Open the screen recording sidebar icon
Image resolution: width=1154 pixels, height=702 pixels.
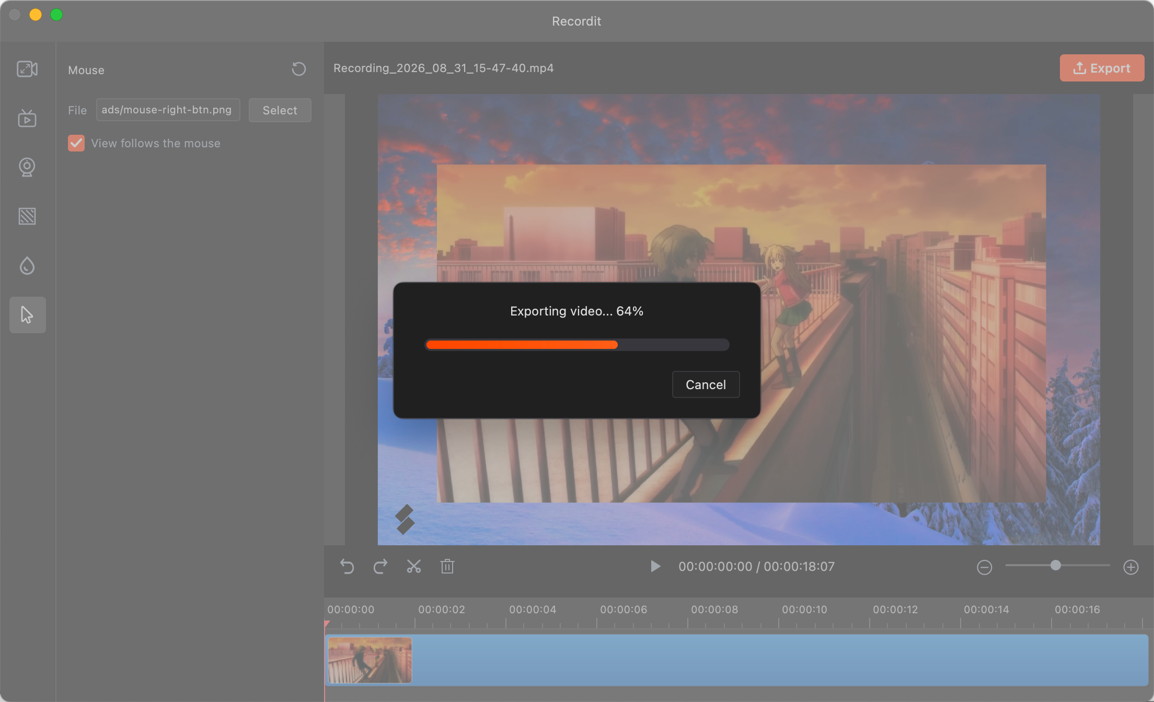click(27, 69)
